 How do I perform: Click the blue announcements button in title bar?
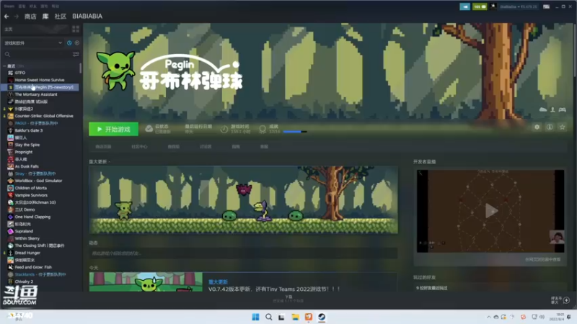464,6
